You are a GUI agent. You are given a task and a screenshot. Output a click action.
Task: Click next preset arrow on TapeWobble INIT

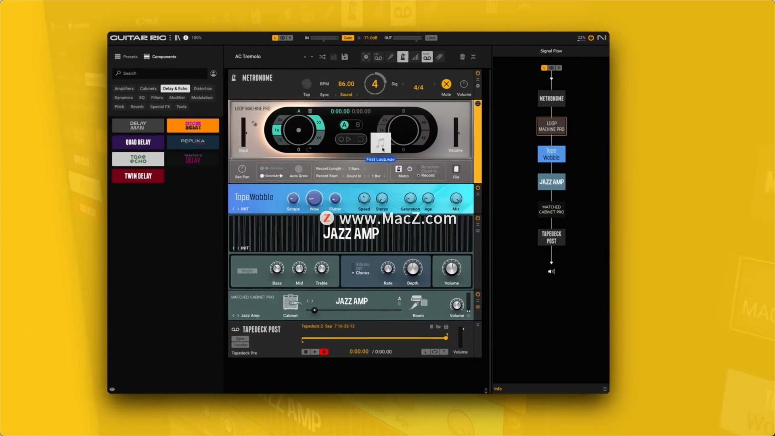[238, 209]
